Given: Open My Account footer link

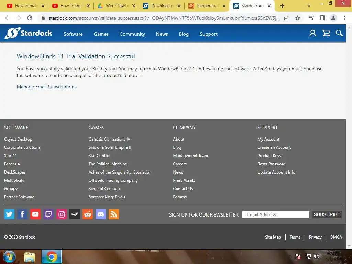Looking at the screenshot, I should (268, 139).
